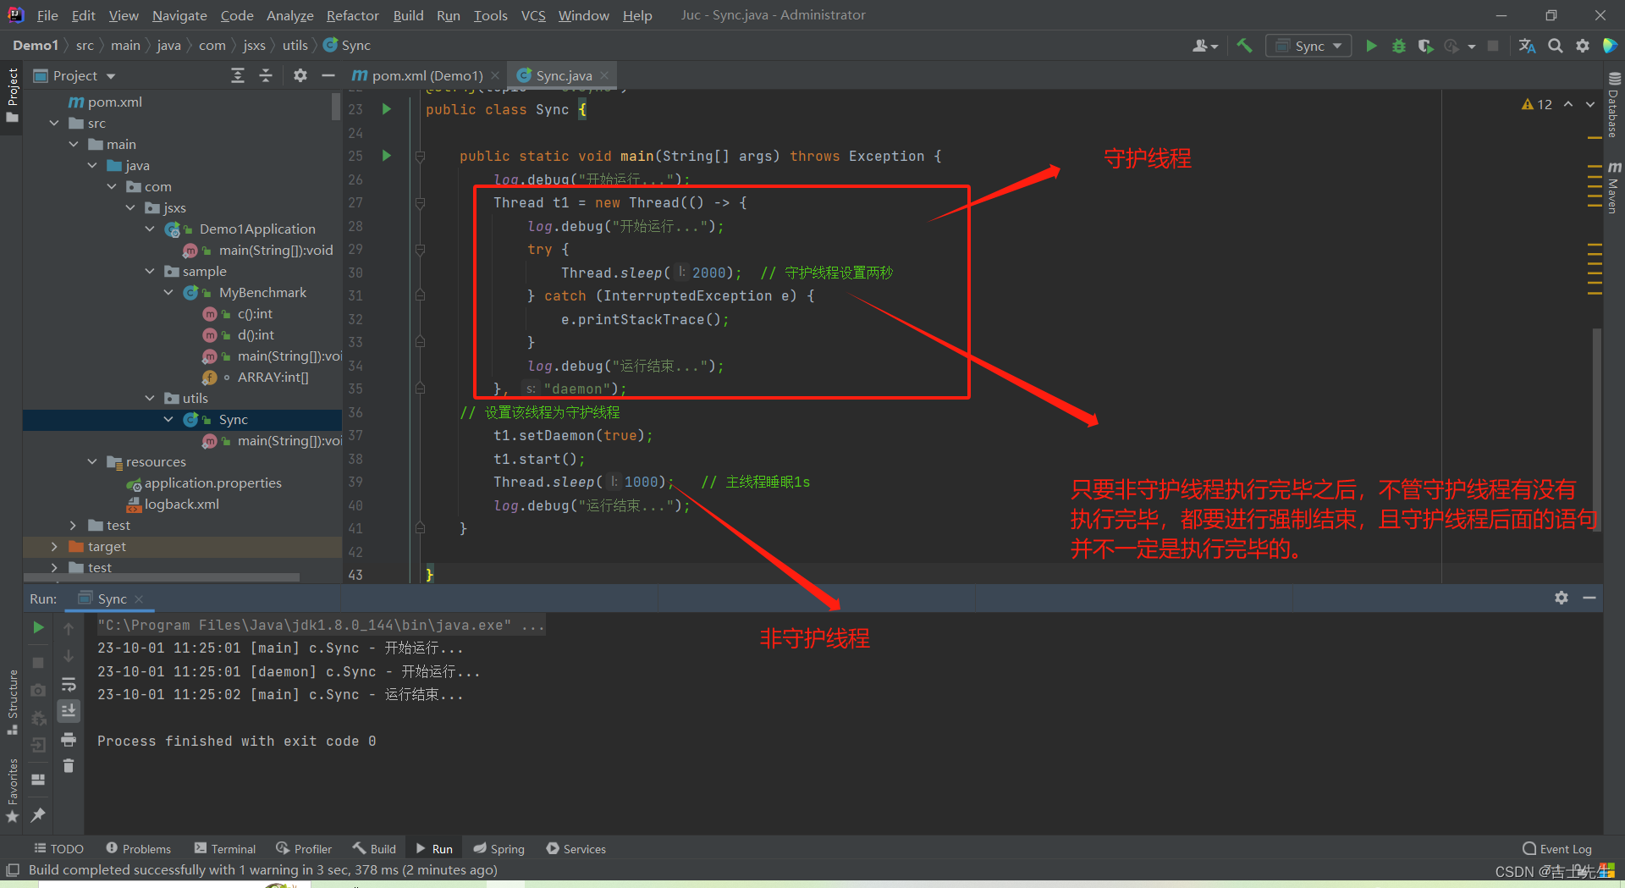Click the 12 warnings indicator

click(1537, 104)
